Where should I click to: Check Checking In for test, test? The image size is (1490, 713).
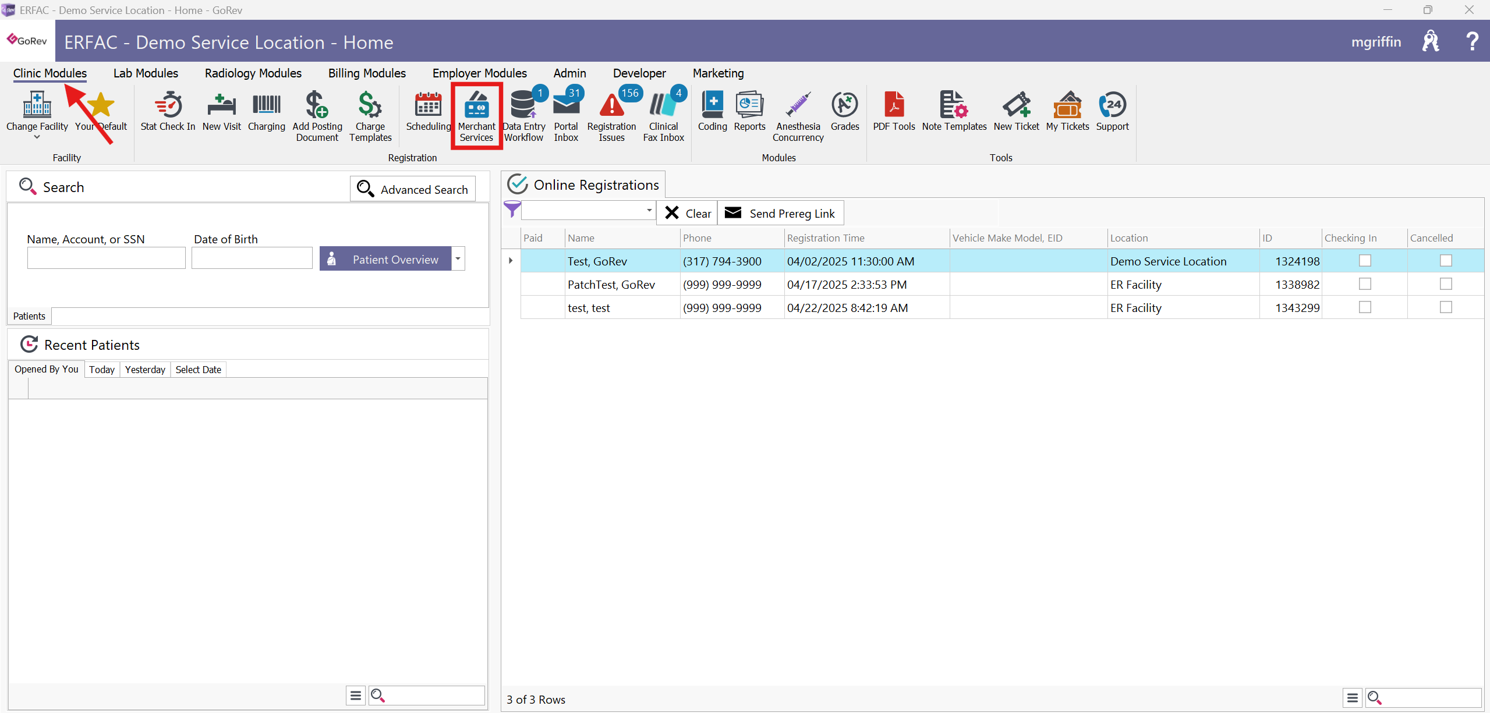tap(1365, 307)
